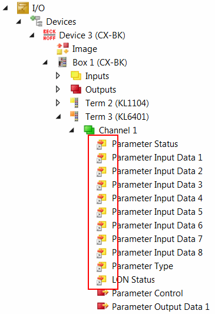Click the I/O root node icon
215x314 pixels.
point(23,8)
